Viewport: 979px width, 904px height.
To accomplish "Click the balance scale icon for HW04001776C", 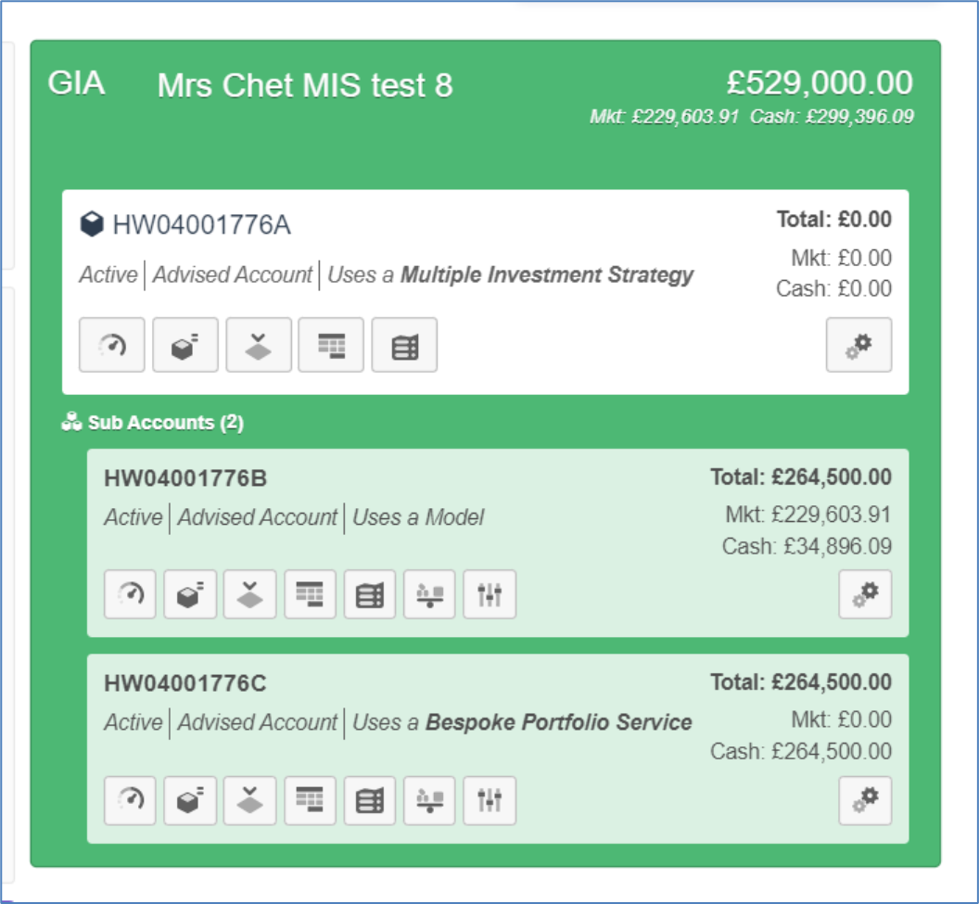I will pos(429,801).
